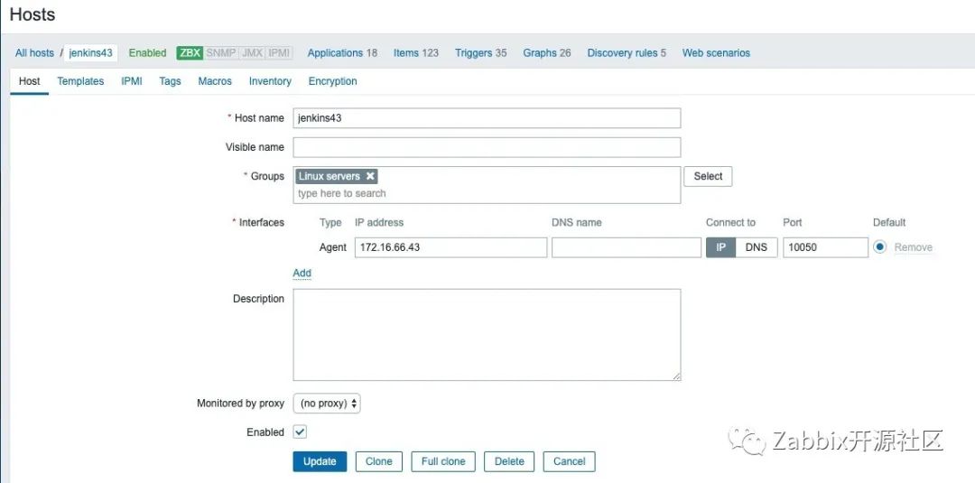Focus the Visible name input field
975x483 pixels.
[487, 147]
